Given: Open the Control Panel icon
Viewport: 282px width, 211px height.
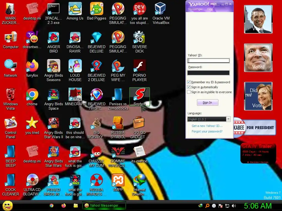Looking at the screenshot, I should pyautogui.click(x=11, y=128).
